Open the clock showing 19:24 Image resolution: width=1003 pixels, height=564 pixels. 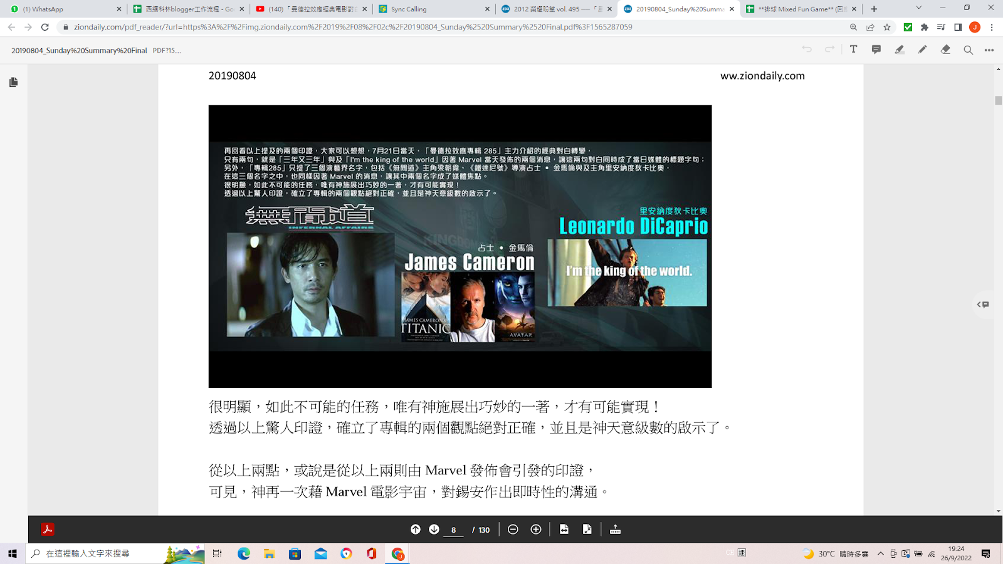pos(956,553)
